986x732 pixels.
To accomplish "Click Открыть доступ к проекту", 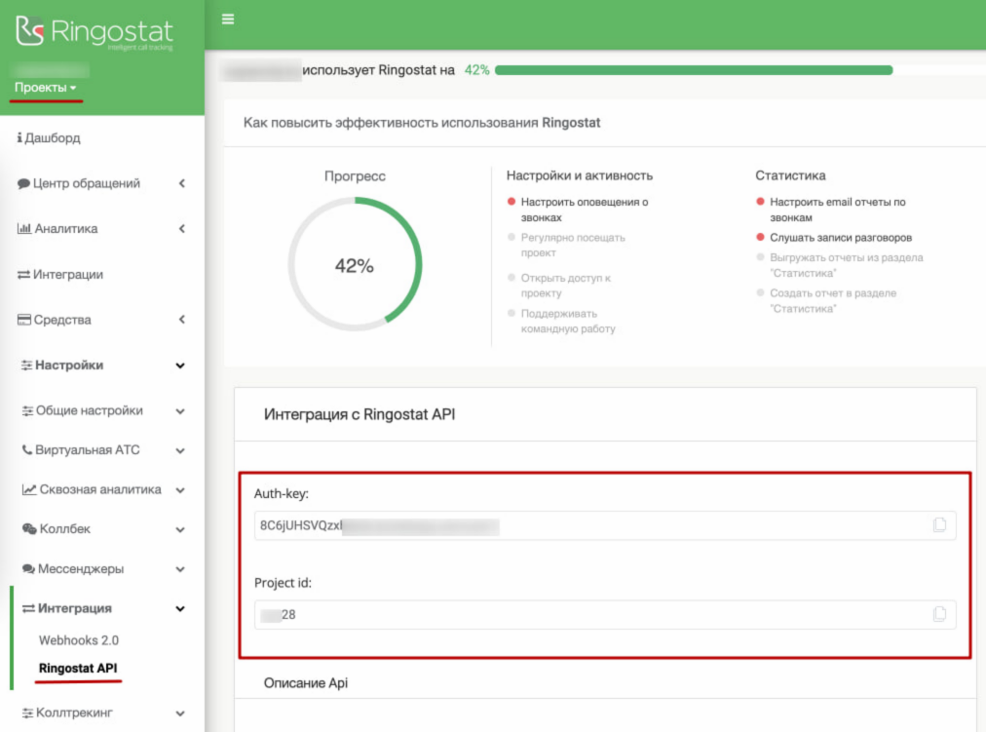I will pos(565,286).
